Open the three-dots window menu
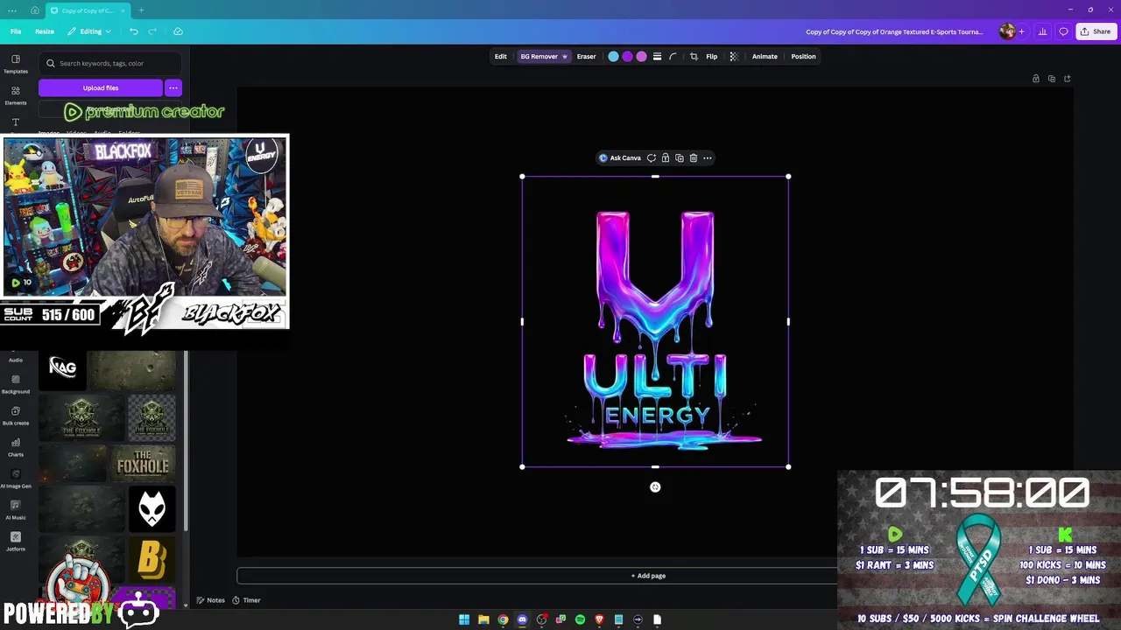Viewport: 1121px width, 630px height. [12, 10]
